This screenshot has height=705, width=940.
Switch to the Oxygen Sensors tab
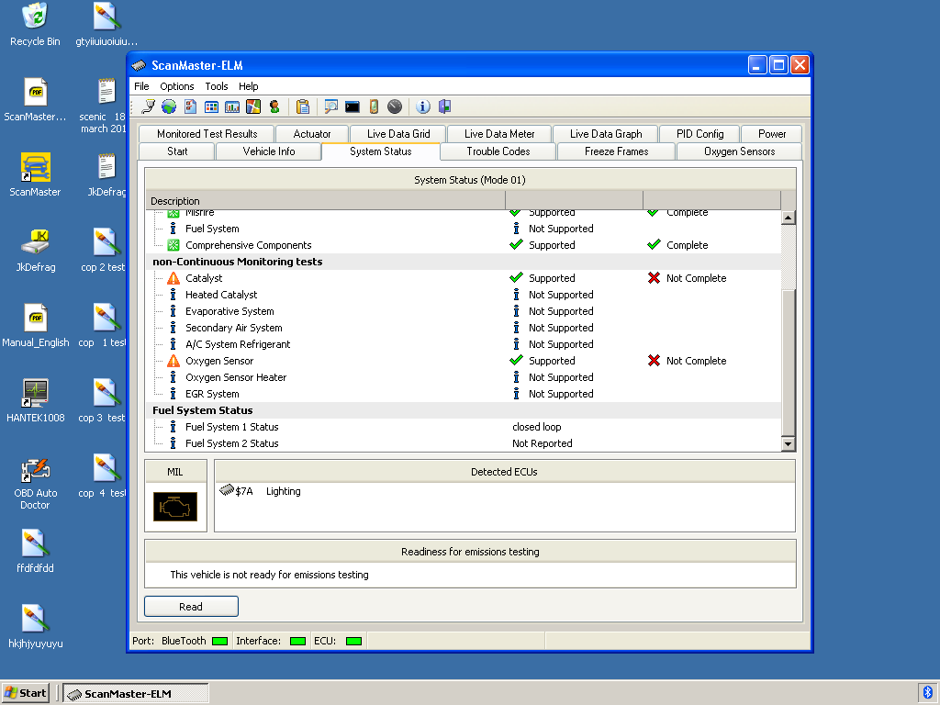tap(739, 151)
